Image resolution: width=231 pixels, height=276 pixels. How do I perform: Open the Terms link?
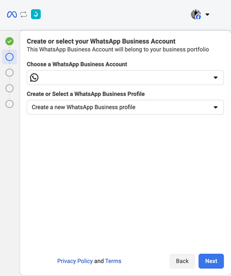113,261
